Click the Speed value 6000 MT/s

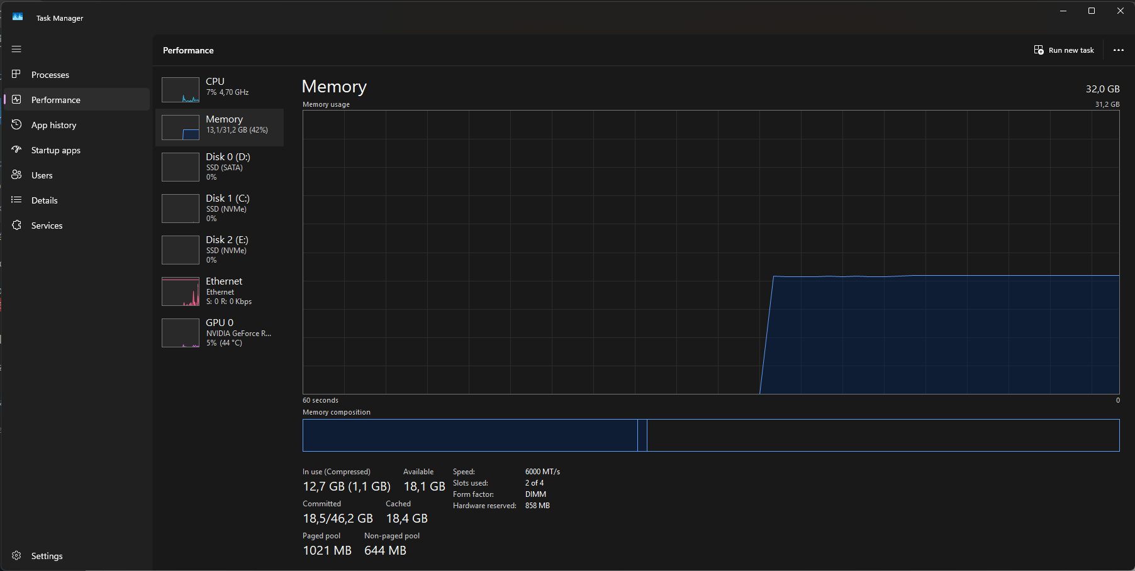pyautogui.click(x=542, y=472)
